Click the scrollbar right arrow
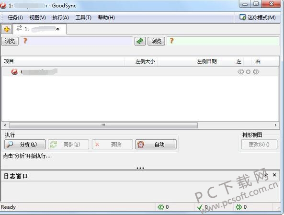This screenshot has height=215, width=284. pyautogui.click(x=275, y=125)
